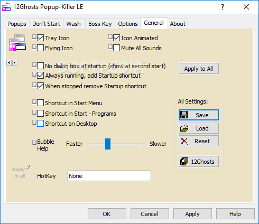Click the small square beside No dialog box

pyautogui.click(x=34, y=65)
